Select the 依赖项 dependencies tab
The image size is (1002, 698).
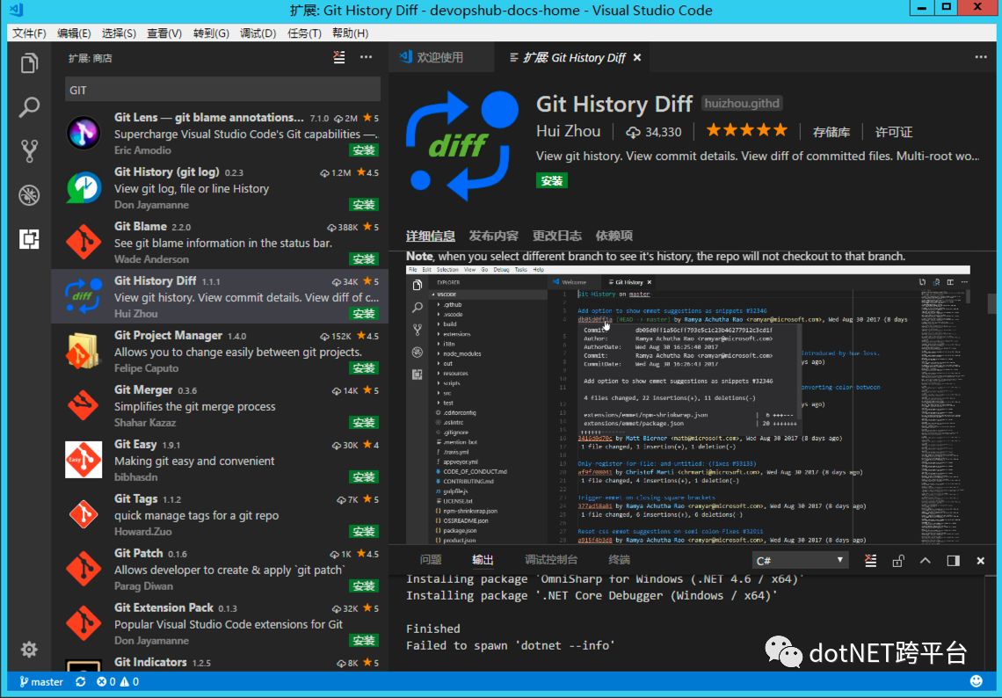coord(614,236)
